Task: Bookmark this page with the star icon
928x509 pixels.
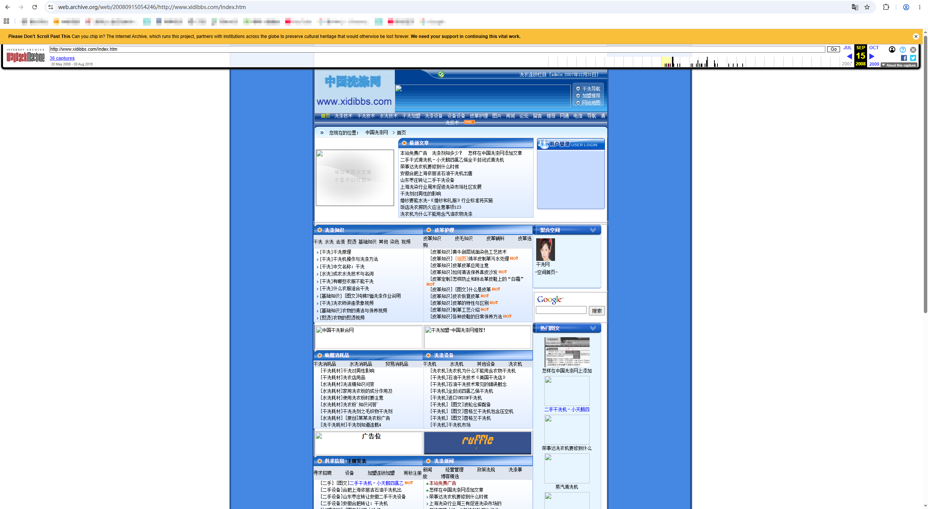Action: coord(867,7)
